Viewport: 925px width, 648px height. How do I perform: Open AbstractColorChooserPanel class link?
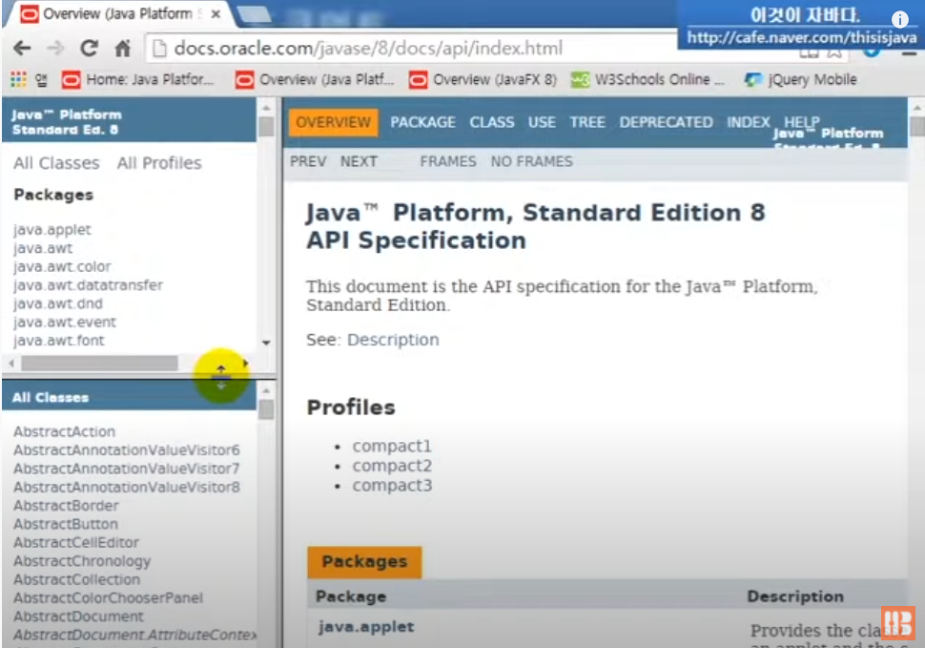coord(108,597)
